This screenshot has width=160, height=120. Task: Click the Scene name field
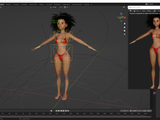(x=154, y=4)
